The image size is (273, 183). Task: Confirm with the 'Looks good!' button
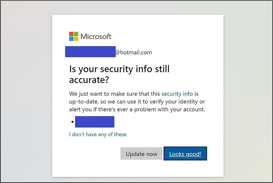click(x=185, y=153)
